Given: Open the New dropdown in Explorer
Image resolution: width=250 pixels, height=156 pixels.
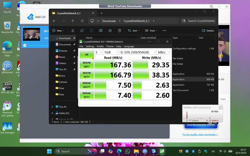Looking at the screenshot, I should (x=58, y=30).
